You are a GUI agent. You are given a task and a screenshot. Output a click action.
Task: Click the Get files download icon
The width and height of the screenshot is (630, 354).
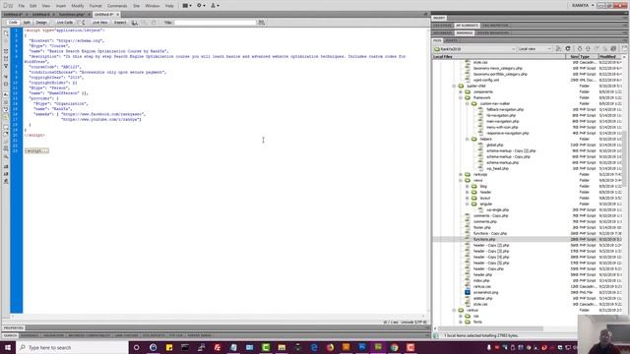click(580, 49)
